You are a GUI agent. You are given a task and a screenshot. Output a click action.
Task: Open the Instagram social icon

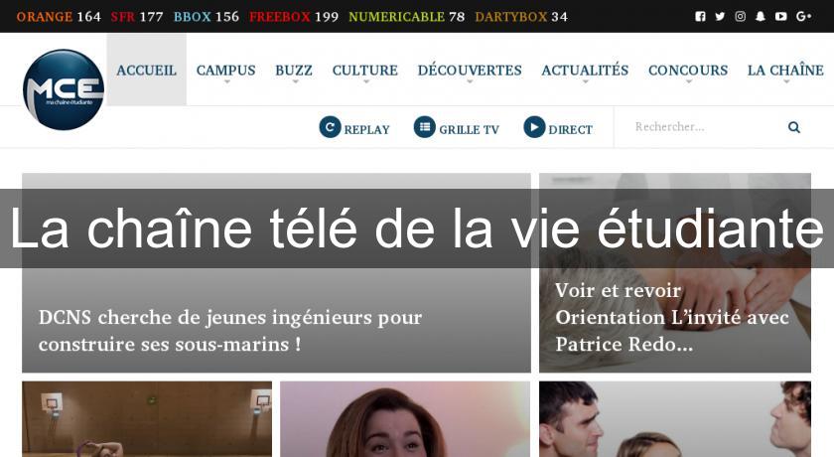(x=740, y=17)
